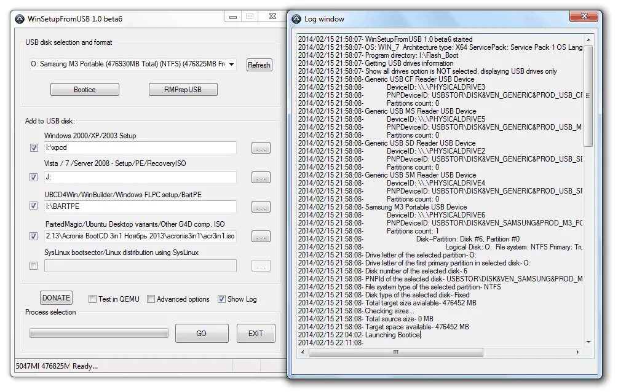Close the Log window

[585, 16]
